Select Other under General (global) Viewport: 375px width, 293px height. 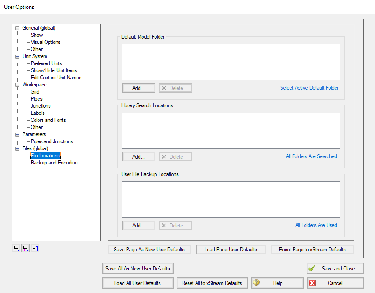pos(37,49)
